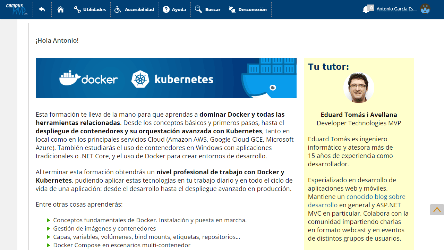The width and height of the screenshot is (444, 250).
Task: Click the user avatar icon
Action: [x=425, y=9]
